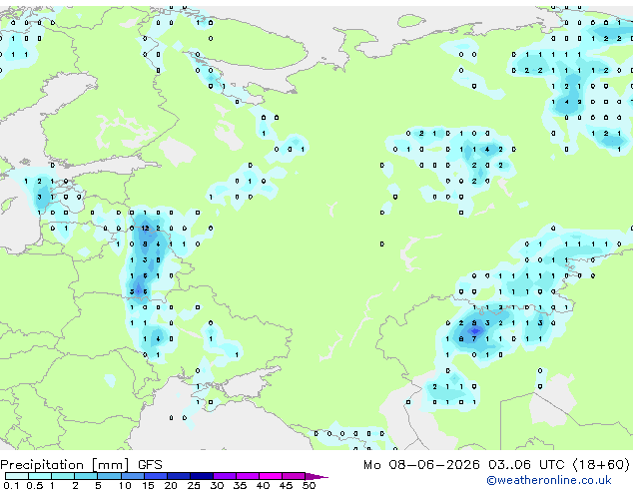
Task: Click the legend scale label '50'
Action: 309,485
